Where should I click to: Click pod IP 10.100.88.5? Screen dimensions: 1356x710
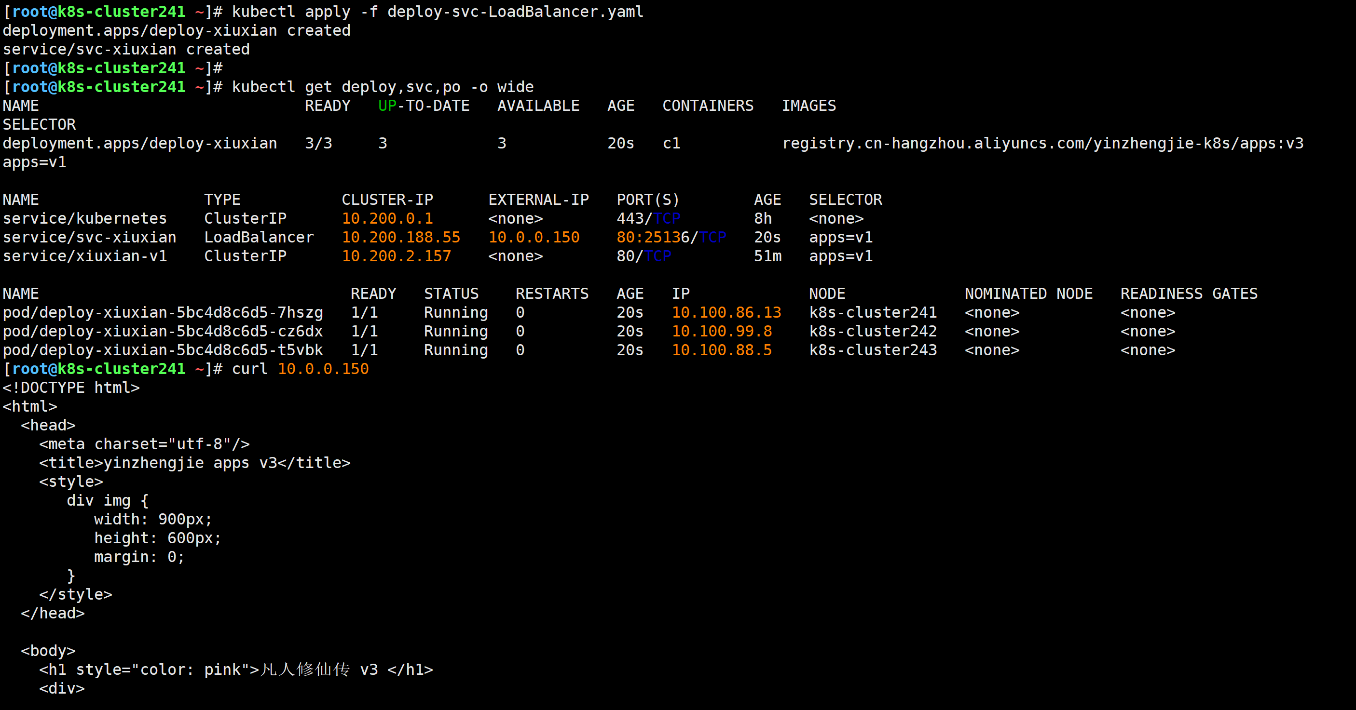tap(722, 350)
